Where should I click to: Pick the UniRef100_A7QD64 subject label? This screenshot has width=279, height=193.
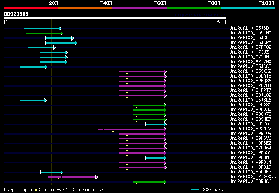pyautogui.click(x=250, y=148)
